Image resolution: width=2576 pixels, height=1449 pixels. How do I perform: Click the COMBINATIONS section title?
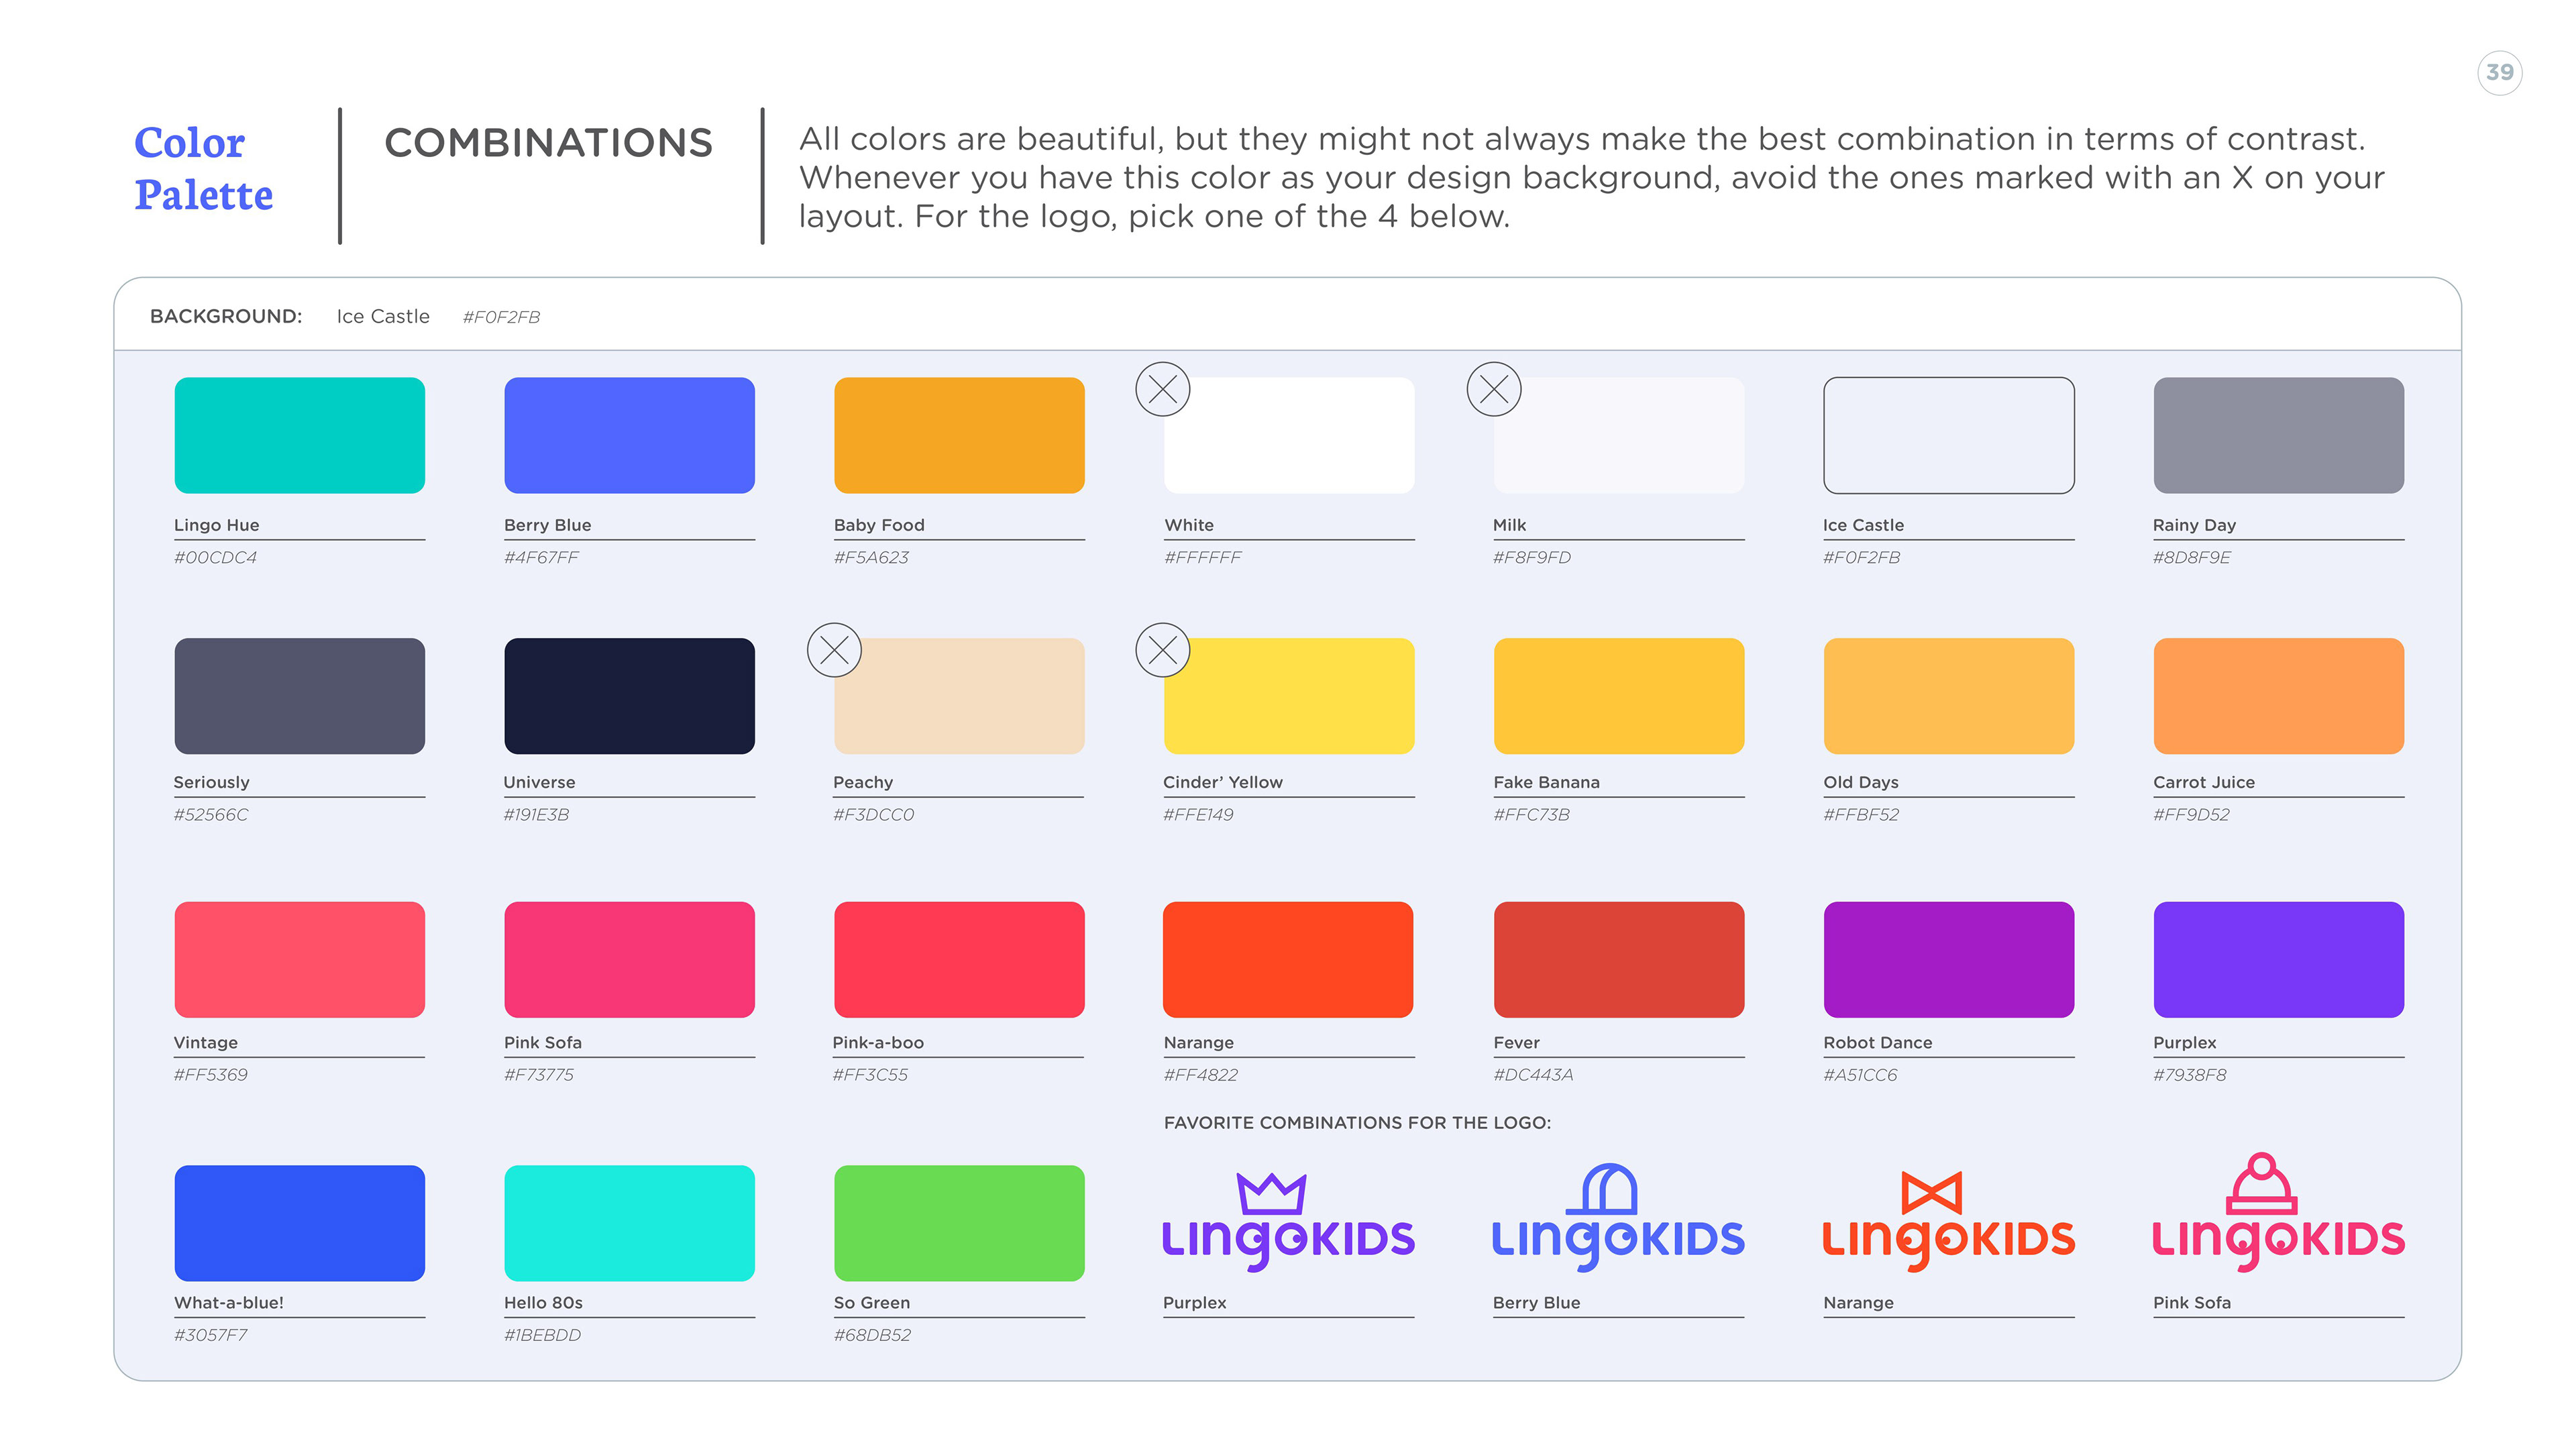point(548,143)
